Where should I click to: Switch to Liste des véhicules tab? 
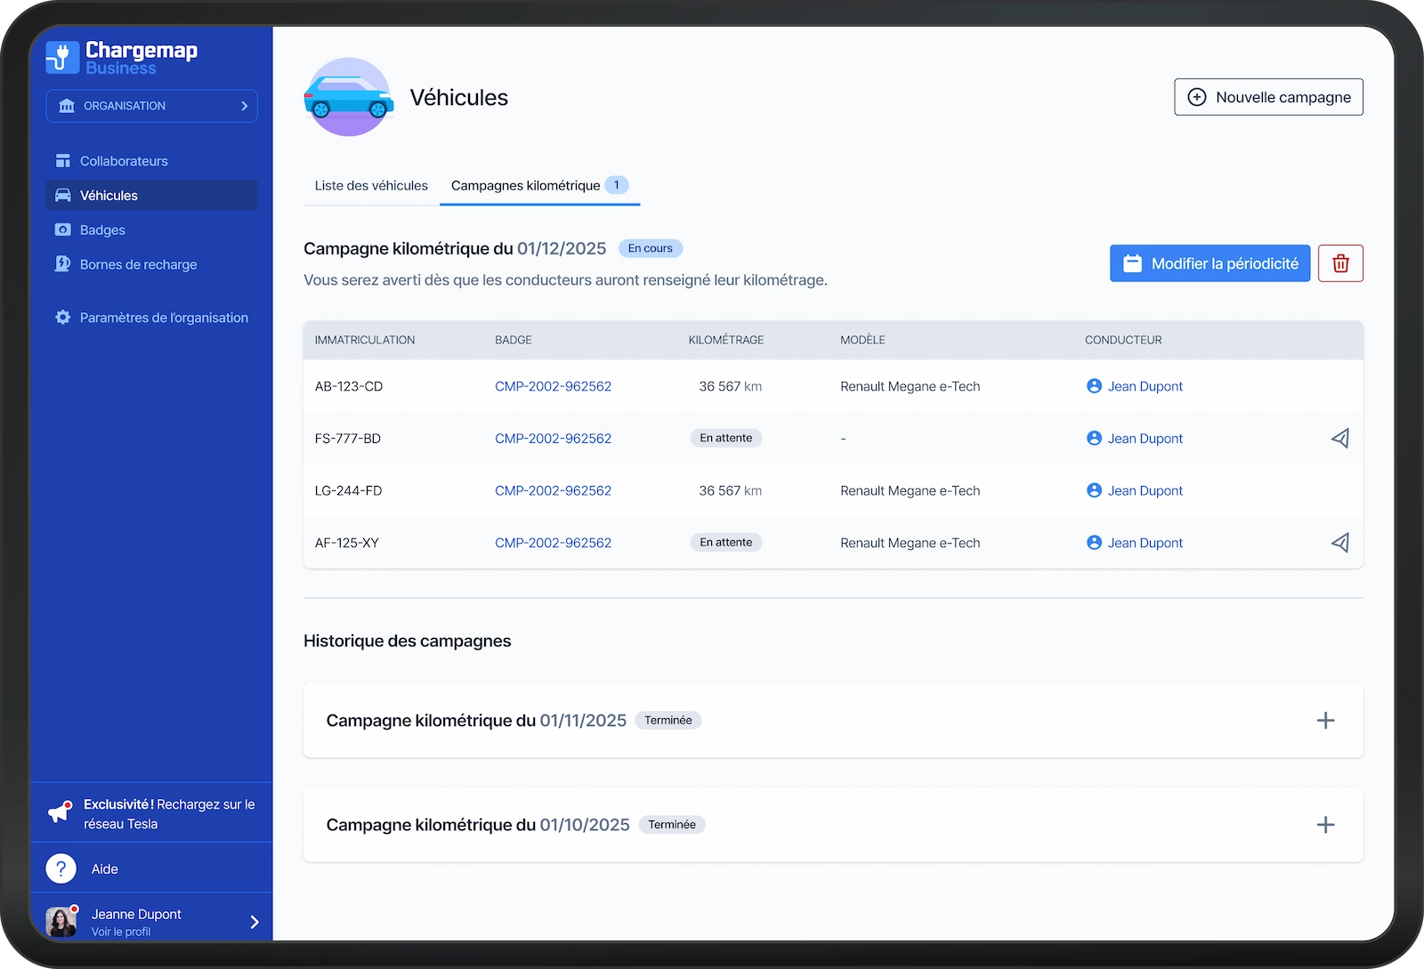371,185
